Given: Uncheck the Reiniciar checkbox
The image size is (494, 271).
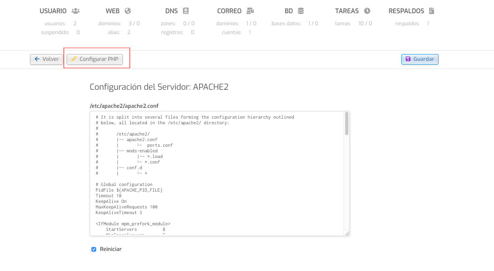Looking at the screenshot, I should point(94,249).
